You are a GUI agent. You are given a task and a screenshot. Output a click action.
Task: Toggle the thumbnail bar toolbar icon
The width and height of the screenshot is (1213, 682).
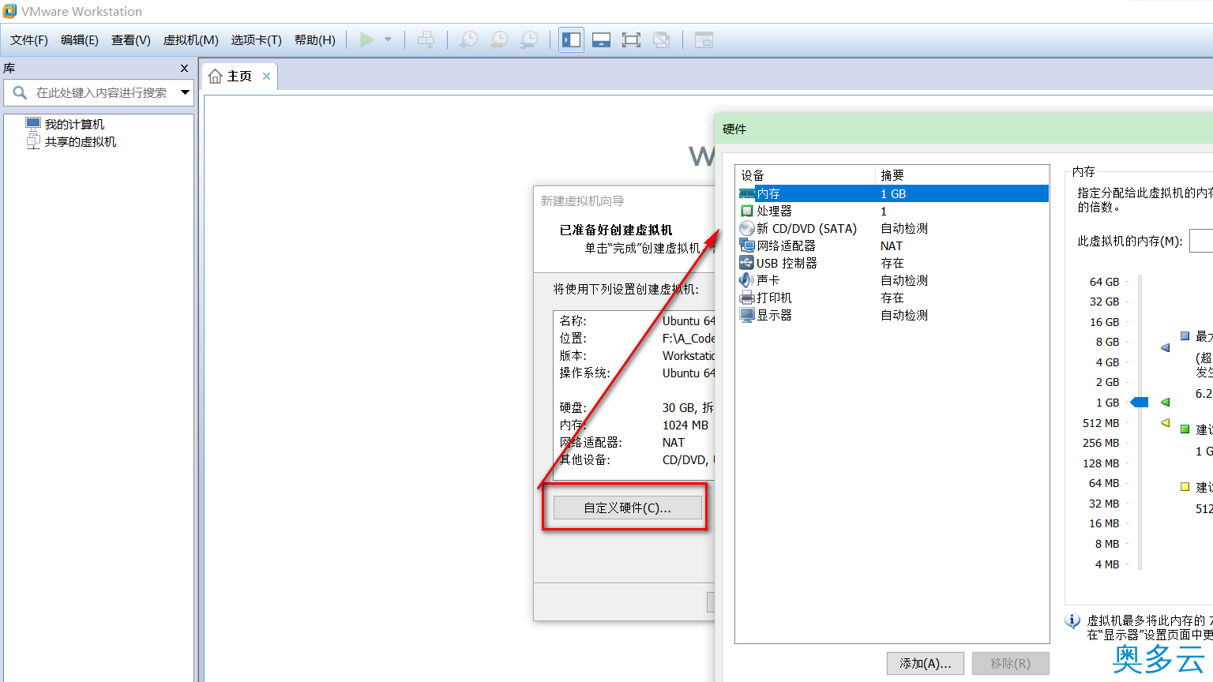tap(601, 39)
